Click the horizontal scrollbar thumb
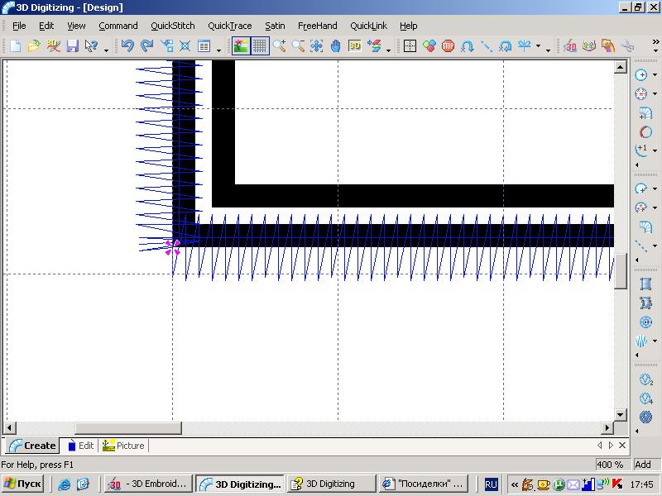662x496 pixels. pyautogui.click(x=127, y=428)
